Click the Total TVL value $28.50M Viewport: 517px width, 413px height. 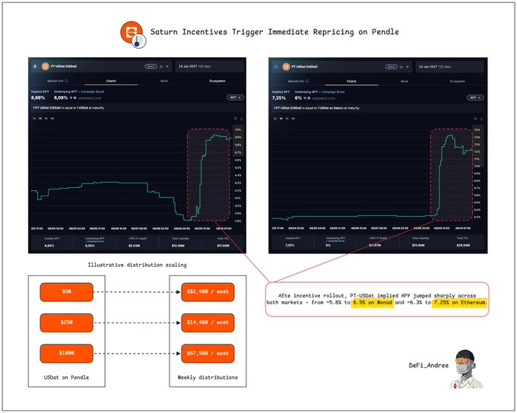click(463, 246)
